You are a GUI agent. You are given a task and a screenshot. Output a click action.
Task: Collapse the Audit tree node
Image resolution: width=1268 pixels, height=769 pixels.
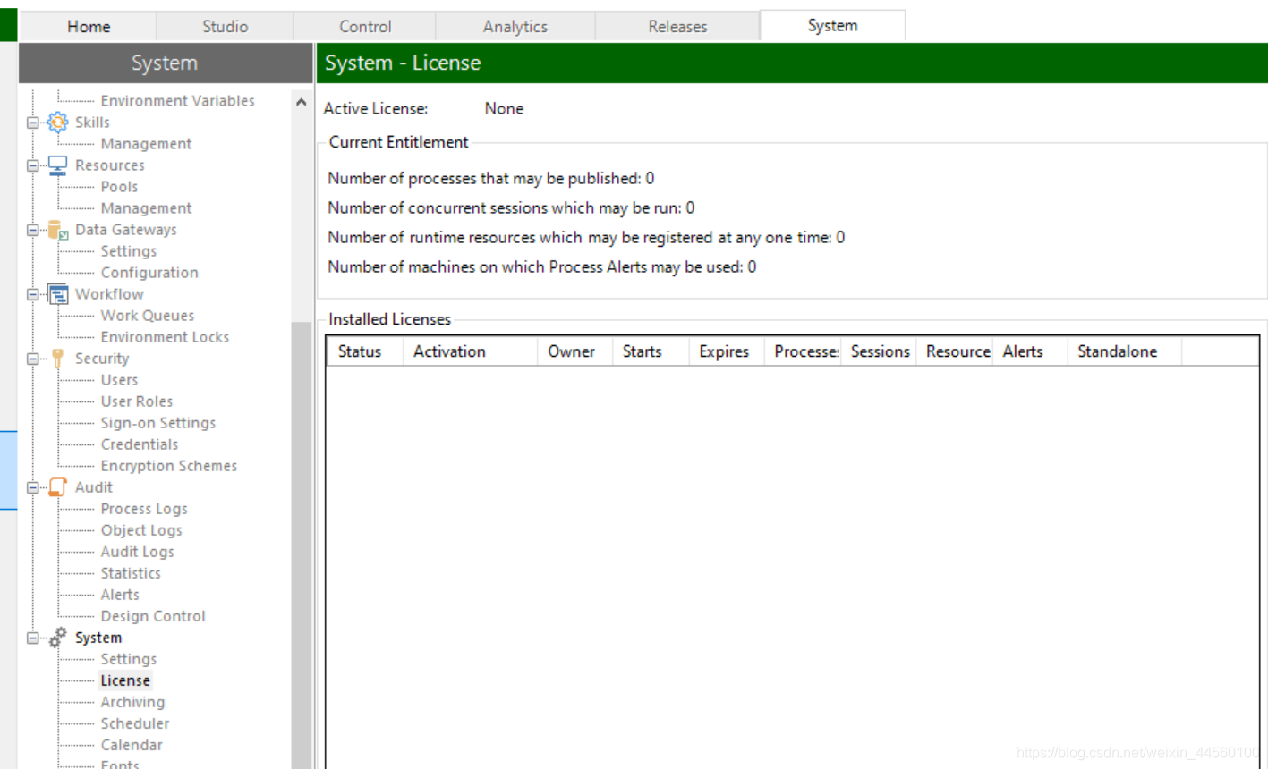tap(33, 487)
